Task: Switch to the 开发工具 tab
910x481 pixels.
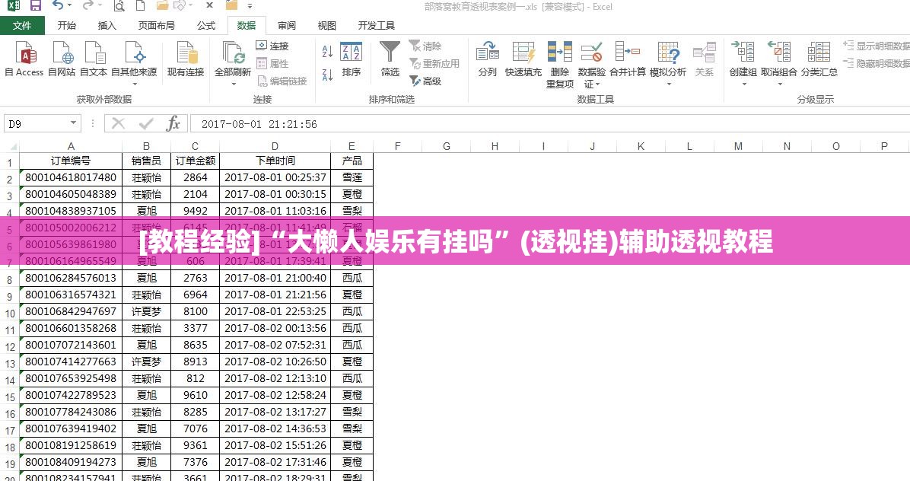Action: coord(376,26)
